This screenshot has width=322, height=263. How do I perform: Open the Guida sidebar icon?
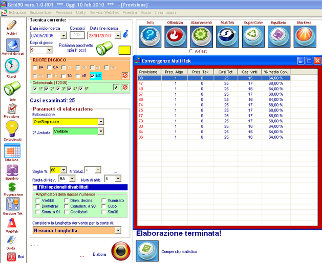point(11,240)
